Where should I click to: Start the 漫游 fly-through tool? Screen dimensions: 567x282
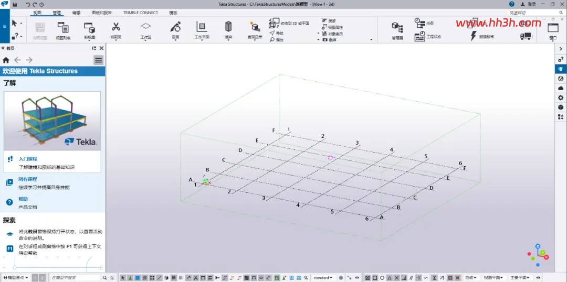pyautogui.click(x=329, y=21)
